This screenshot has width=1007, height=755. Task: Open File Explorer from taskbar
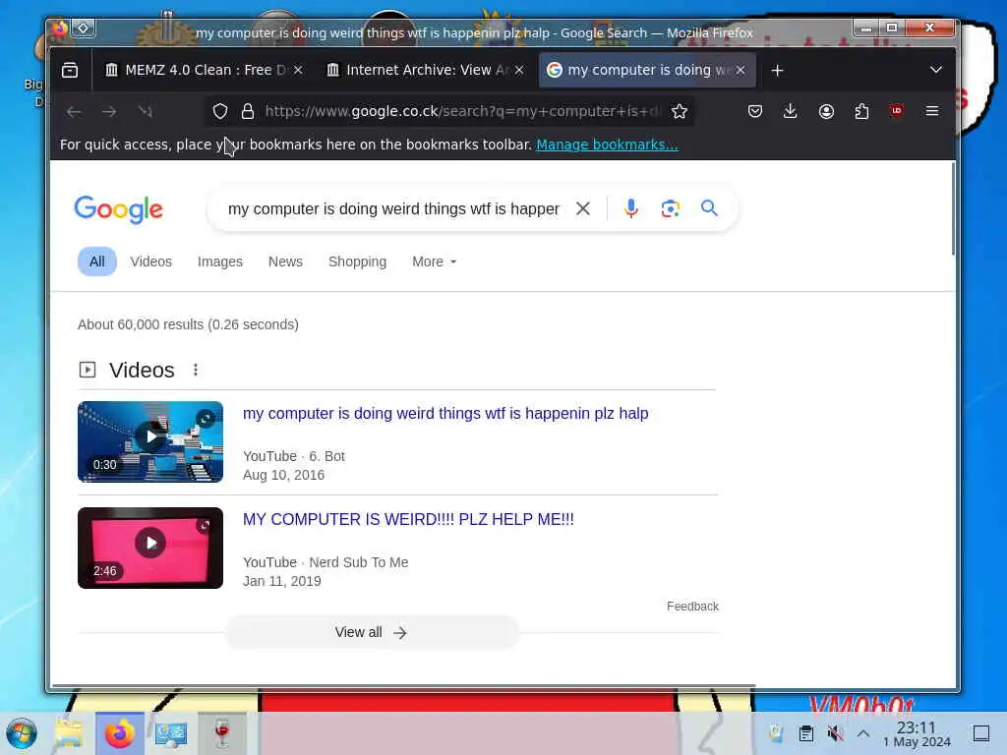click(69, 733)
